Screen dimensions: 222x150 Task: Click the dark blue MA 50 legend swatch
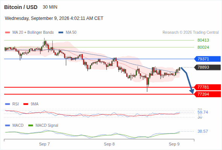pos(61,33)
